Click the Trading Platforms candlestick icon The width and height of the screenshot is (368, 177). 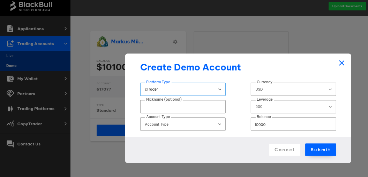(10, 109)
